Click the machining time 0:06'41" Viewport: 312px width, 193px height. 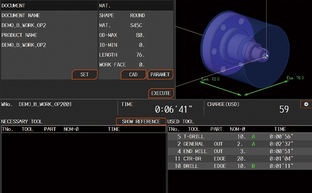(174, 110)
